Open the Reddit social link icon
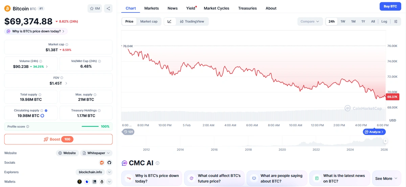 pos(102,163)
